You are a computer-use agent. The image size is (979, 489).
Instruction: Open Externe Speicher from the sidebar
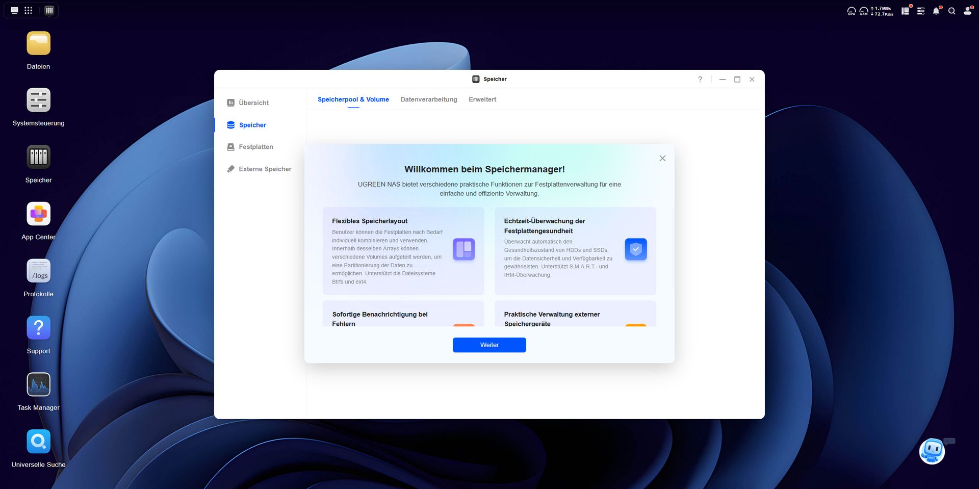[265, 169]
